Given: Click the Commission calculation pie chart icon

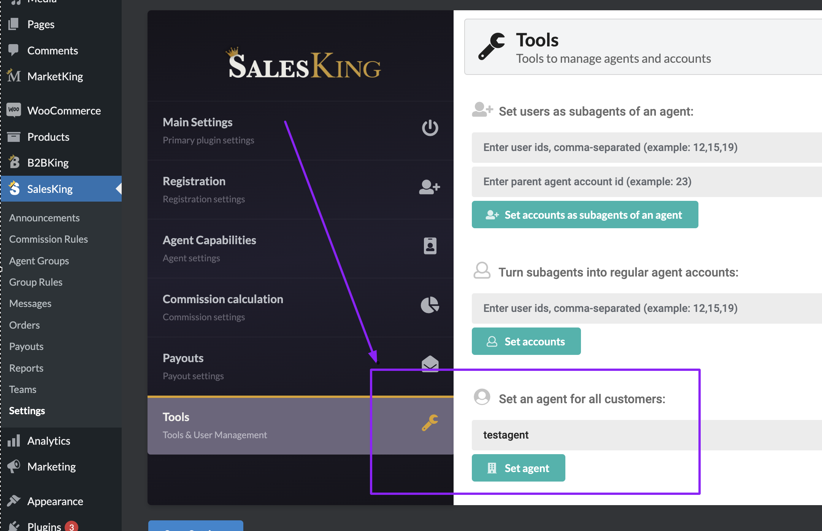Looking at the screenshot, I should coord(430,305).
